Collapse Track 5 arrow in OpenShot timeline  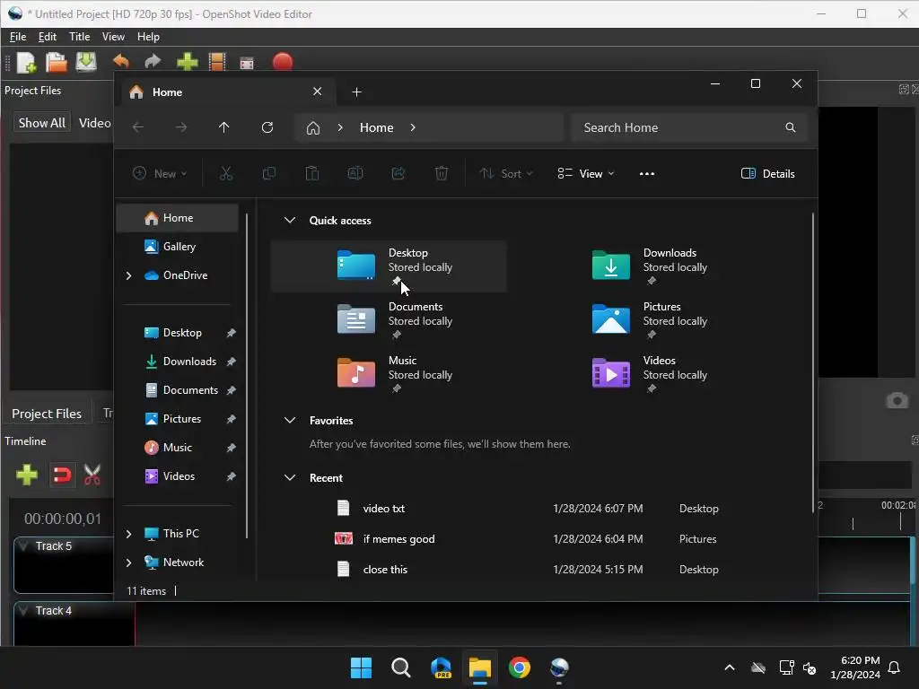[x=24, y=545]
